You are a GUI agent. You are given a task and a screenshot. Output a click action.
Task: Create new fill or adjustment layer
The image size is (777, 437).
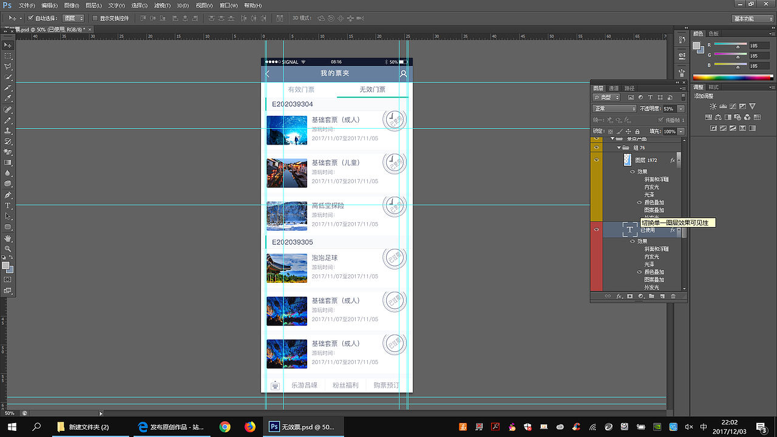coord(640,296)
